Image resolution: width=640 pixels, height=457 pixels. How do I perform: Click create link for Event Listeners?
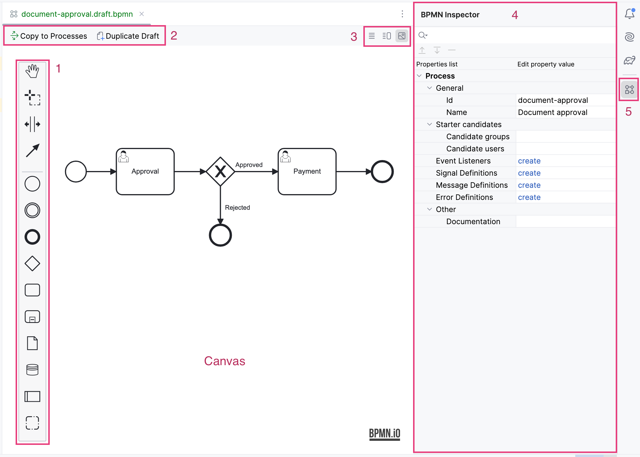tap(529, 161)
